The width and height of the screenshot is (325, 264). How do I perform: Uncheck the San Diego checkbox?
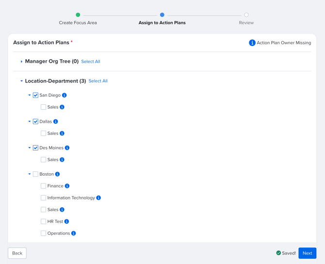(35, 95)
